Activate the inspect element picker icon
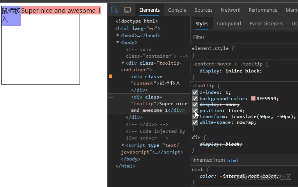This screenshot has width=298, height=187. [114, 10]
